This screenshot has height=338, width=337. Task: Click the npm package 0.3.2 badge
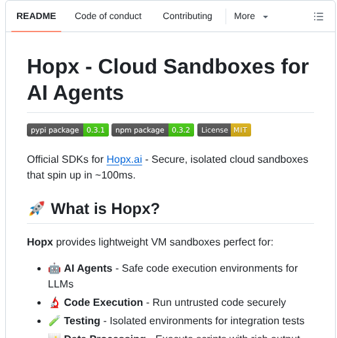(x=153, y=130)
